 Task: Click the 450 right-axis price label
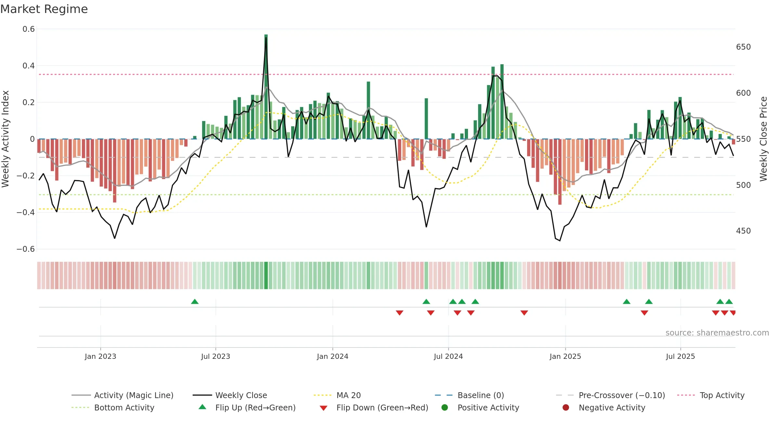coord(744,231)
